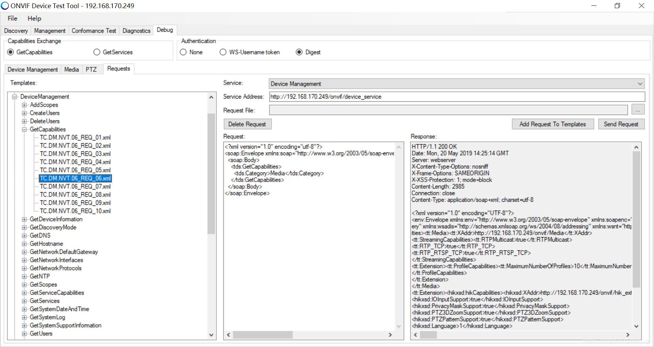This screenshot has width=654, height=347.
Task: Open the Service dropdown list
Action: 457,84
